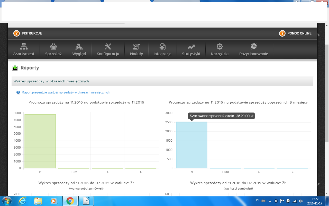Image resolution: width=329 pixels, height=206 pixels.
Task: Open the Asortyment menu icon
Action: point(24,47)
